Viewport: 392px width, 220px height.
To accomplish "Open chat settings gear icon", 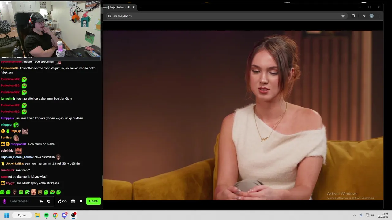I will pyautogui.click(x=81, y=201).
